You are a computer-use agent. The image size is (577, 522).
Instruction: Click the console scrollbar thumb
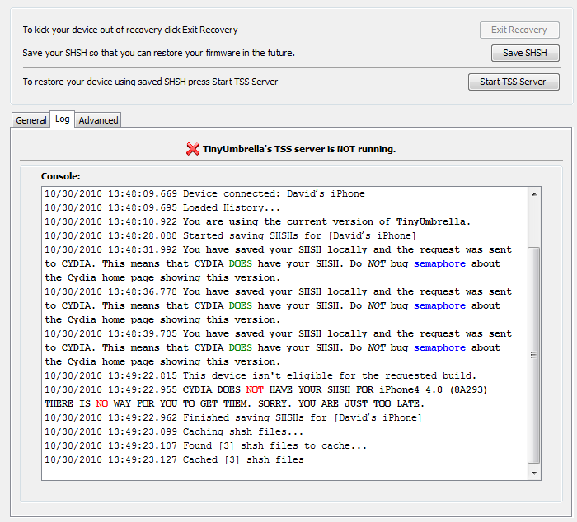[533, 355]
